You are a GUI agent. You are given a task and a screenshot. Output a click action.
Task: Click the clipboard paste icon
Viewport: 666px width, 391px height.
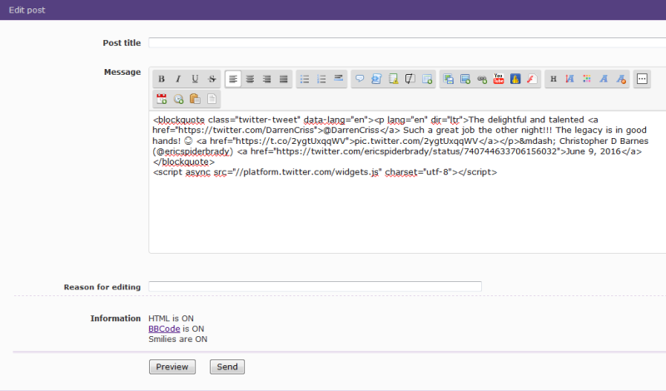tap(195, 99)
